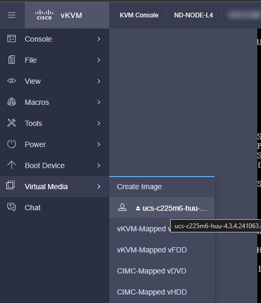The image size is (261, 303).
Task: Click the Cisco logo
Action: (x=44, y=15)
